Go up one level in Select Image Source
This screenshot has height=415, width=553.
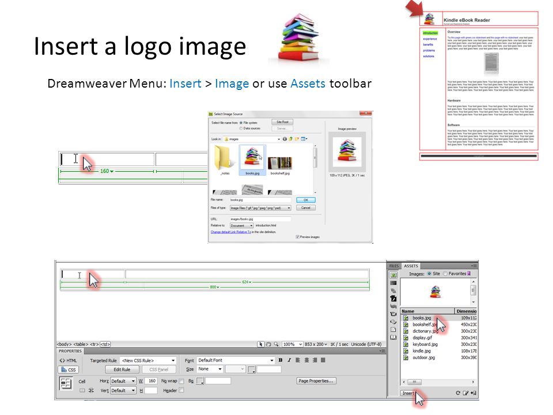coord(290,139)
